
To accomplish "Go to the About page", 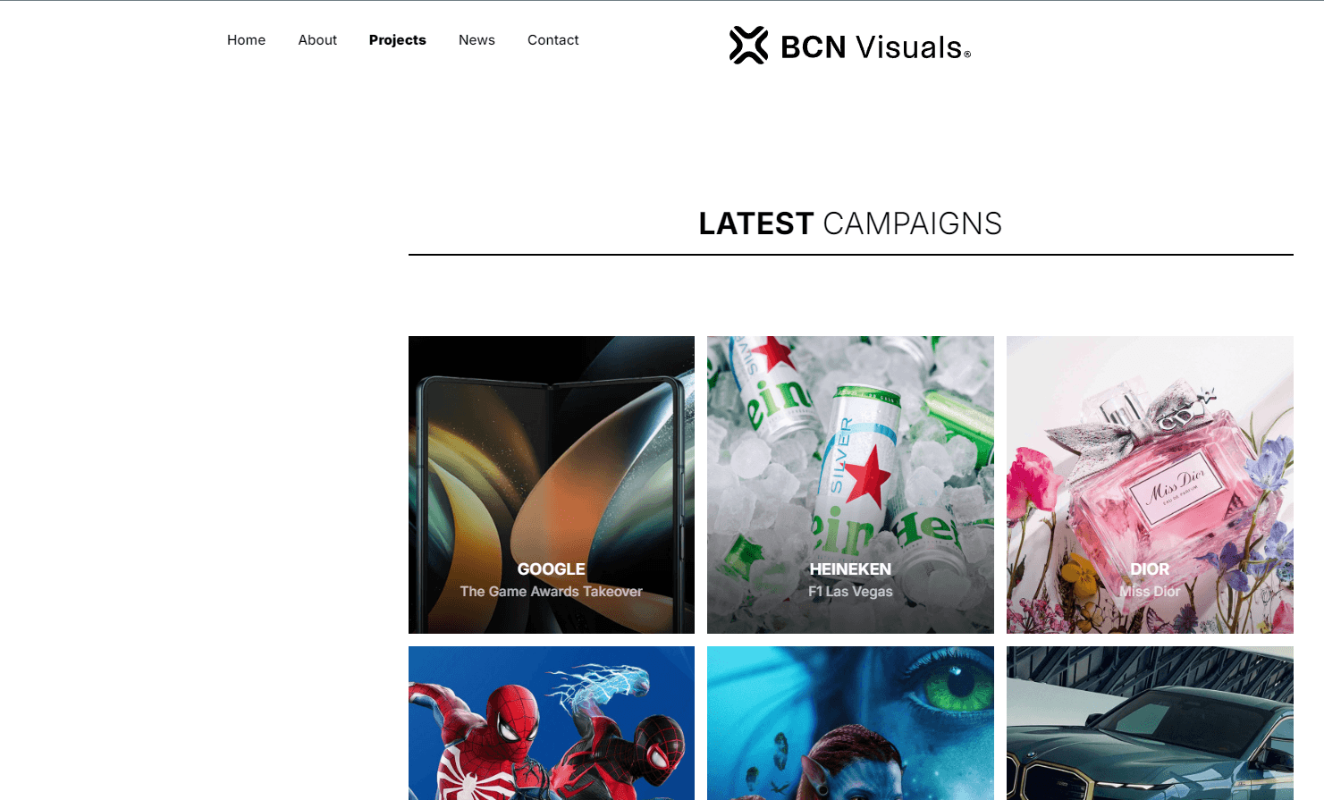I will 317,40.
